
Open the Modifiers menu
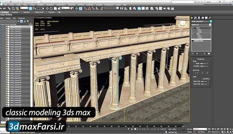pos(41,5)
